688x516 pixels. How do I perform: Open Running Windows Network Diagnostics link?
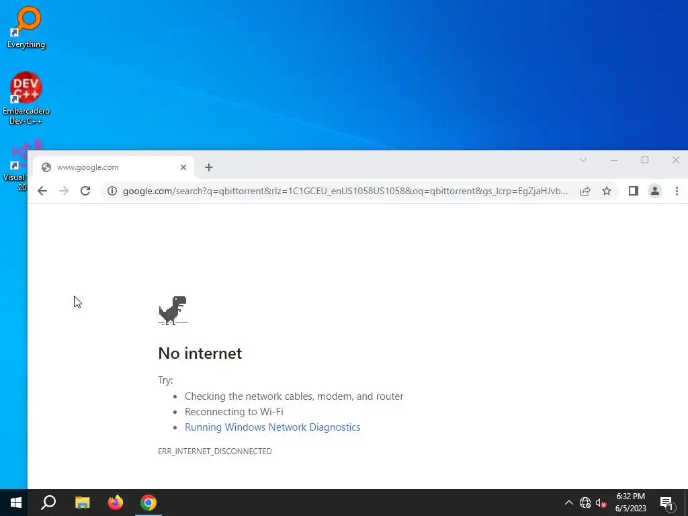273,427
